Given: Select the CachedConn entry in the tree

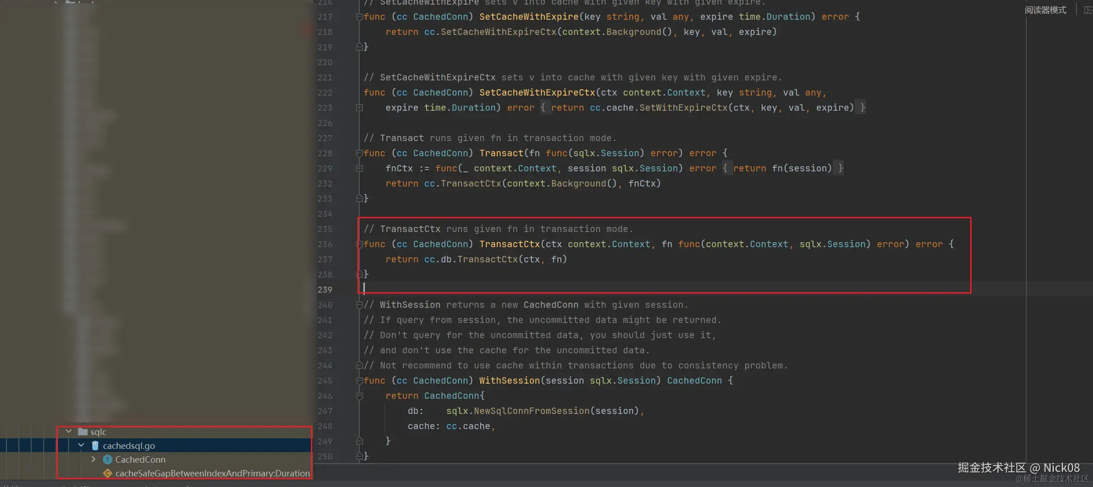Looking at the screenshot, I should point(140,459).
